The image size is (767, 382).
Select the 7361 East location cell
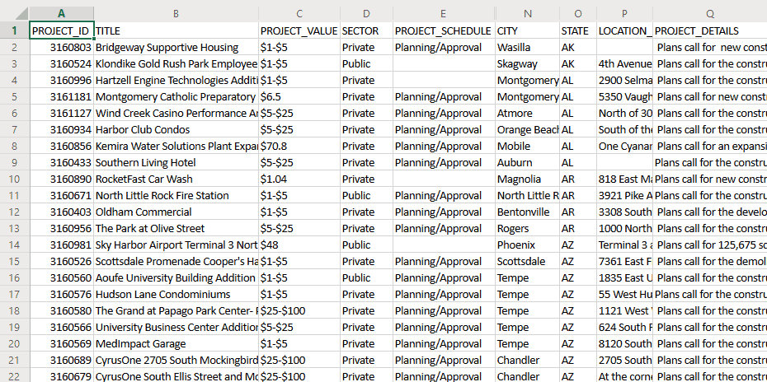click(x=624, y=261)
